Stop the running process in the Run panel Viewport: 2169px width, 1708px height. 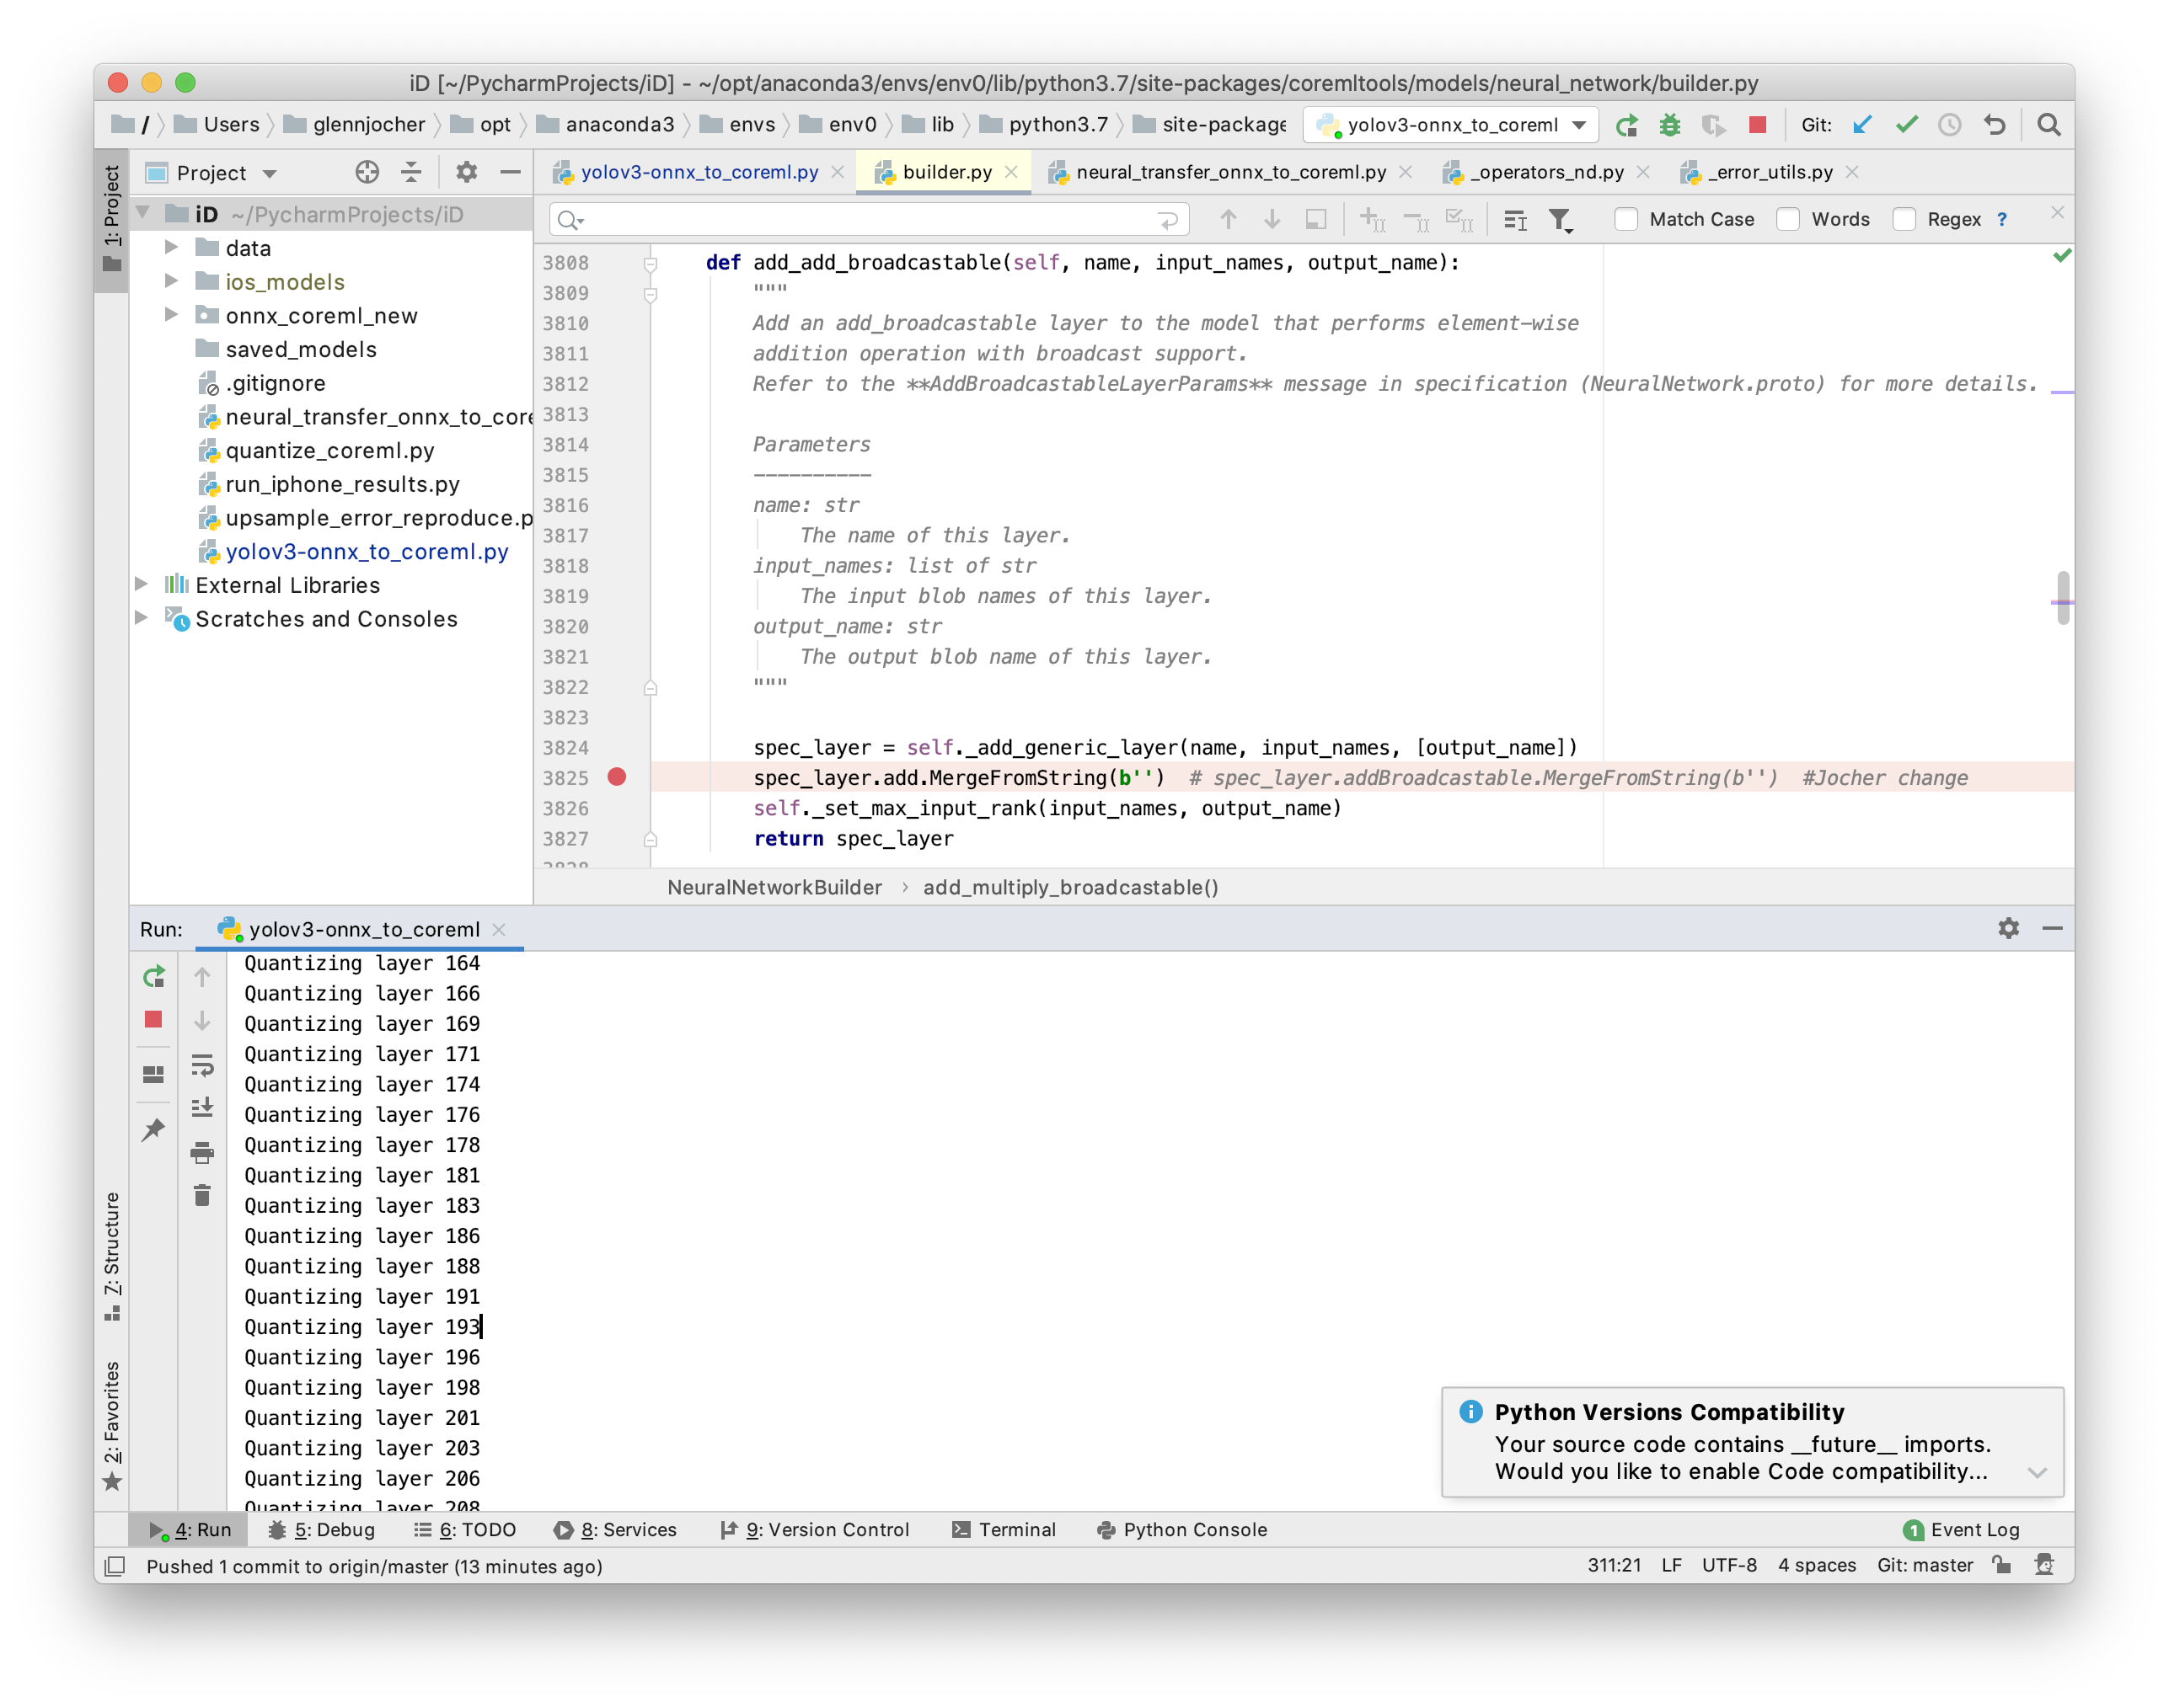[x=153, y=1019]
